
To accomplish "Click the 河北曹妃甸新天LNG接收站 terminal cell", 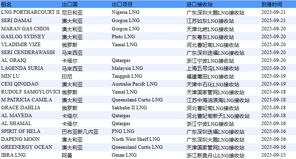I will [x=218, y=116].
